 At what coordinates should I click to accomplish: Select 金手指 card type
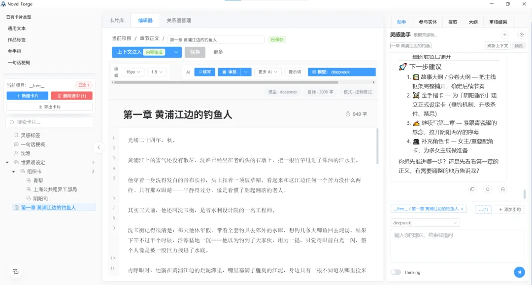[x=14, y=51]
